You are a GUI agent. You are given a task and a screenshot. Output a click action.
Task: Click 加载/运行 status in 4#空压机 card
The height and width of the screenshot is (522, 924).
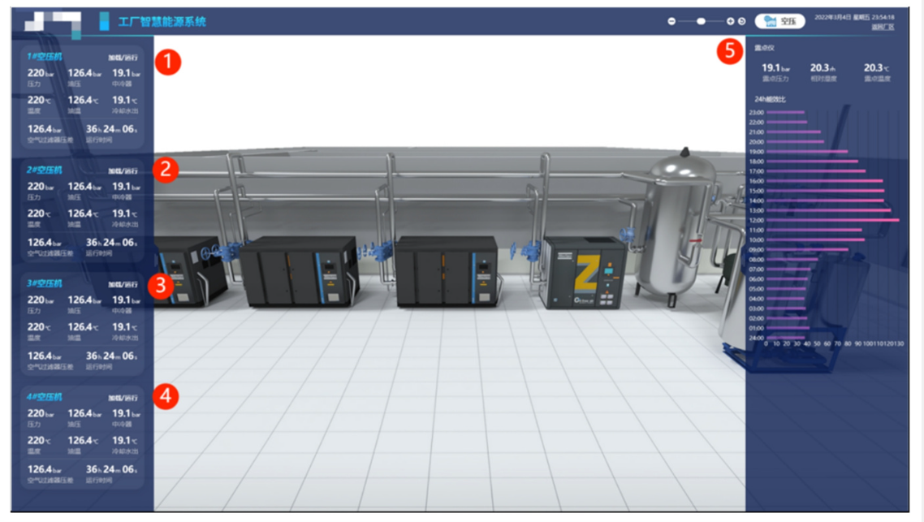123,398
